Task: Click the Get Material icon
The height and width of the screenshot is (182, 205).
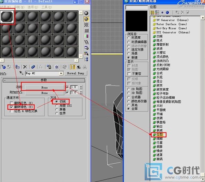Action: [x=3, y=67]
